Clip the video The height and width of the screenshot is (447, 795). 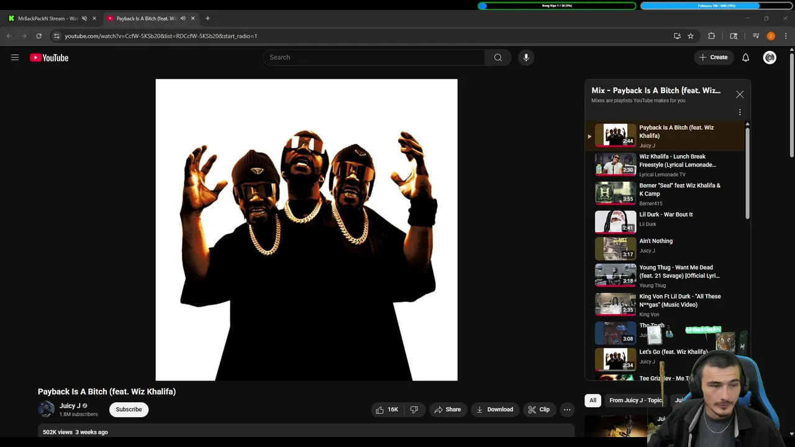pyautogui.click(x=538, y=410)
